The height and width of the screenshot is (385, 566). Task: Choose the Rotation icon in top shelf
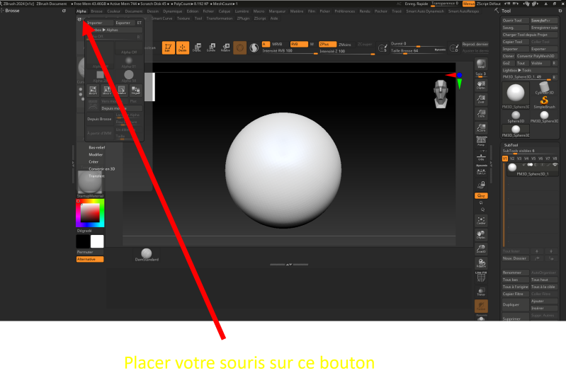[x=225, y=47]
